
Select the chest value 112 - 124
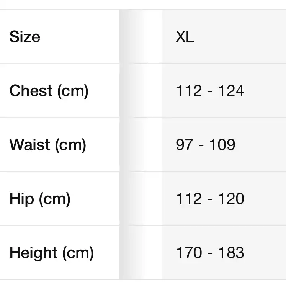pyautogui.click(x=210, y=91)
